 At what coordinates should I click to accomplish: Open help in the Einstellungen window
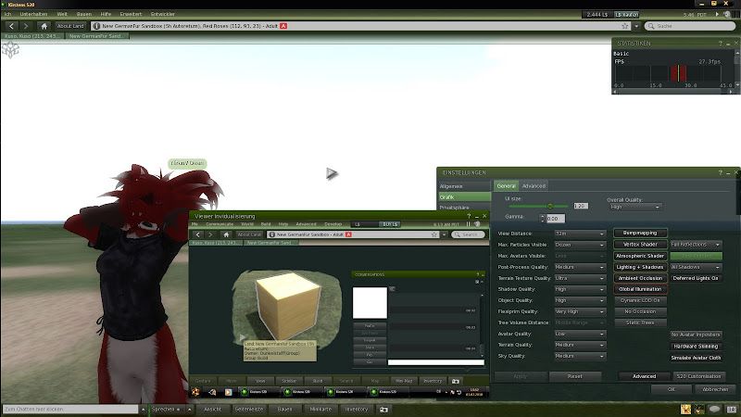(721, 172)
